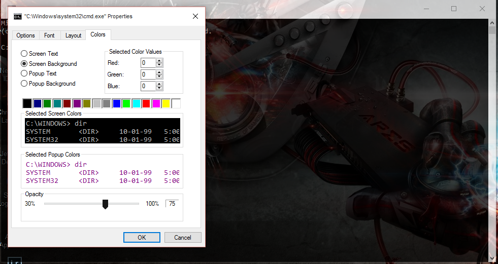Close the command prompt window behind
Screen dimensions: 498x264
(482, 9)
